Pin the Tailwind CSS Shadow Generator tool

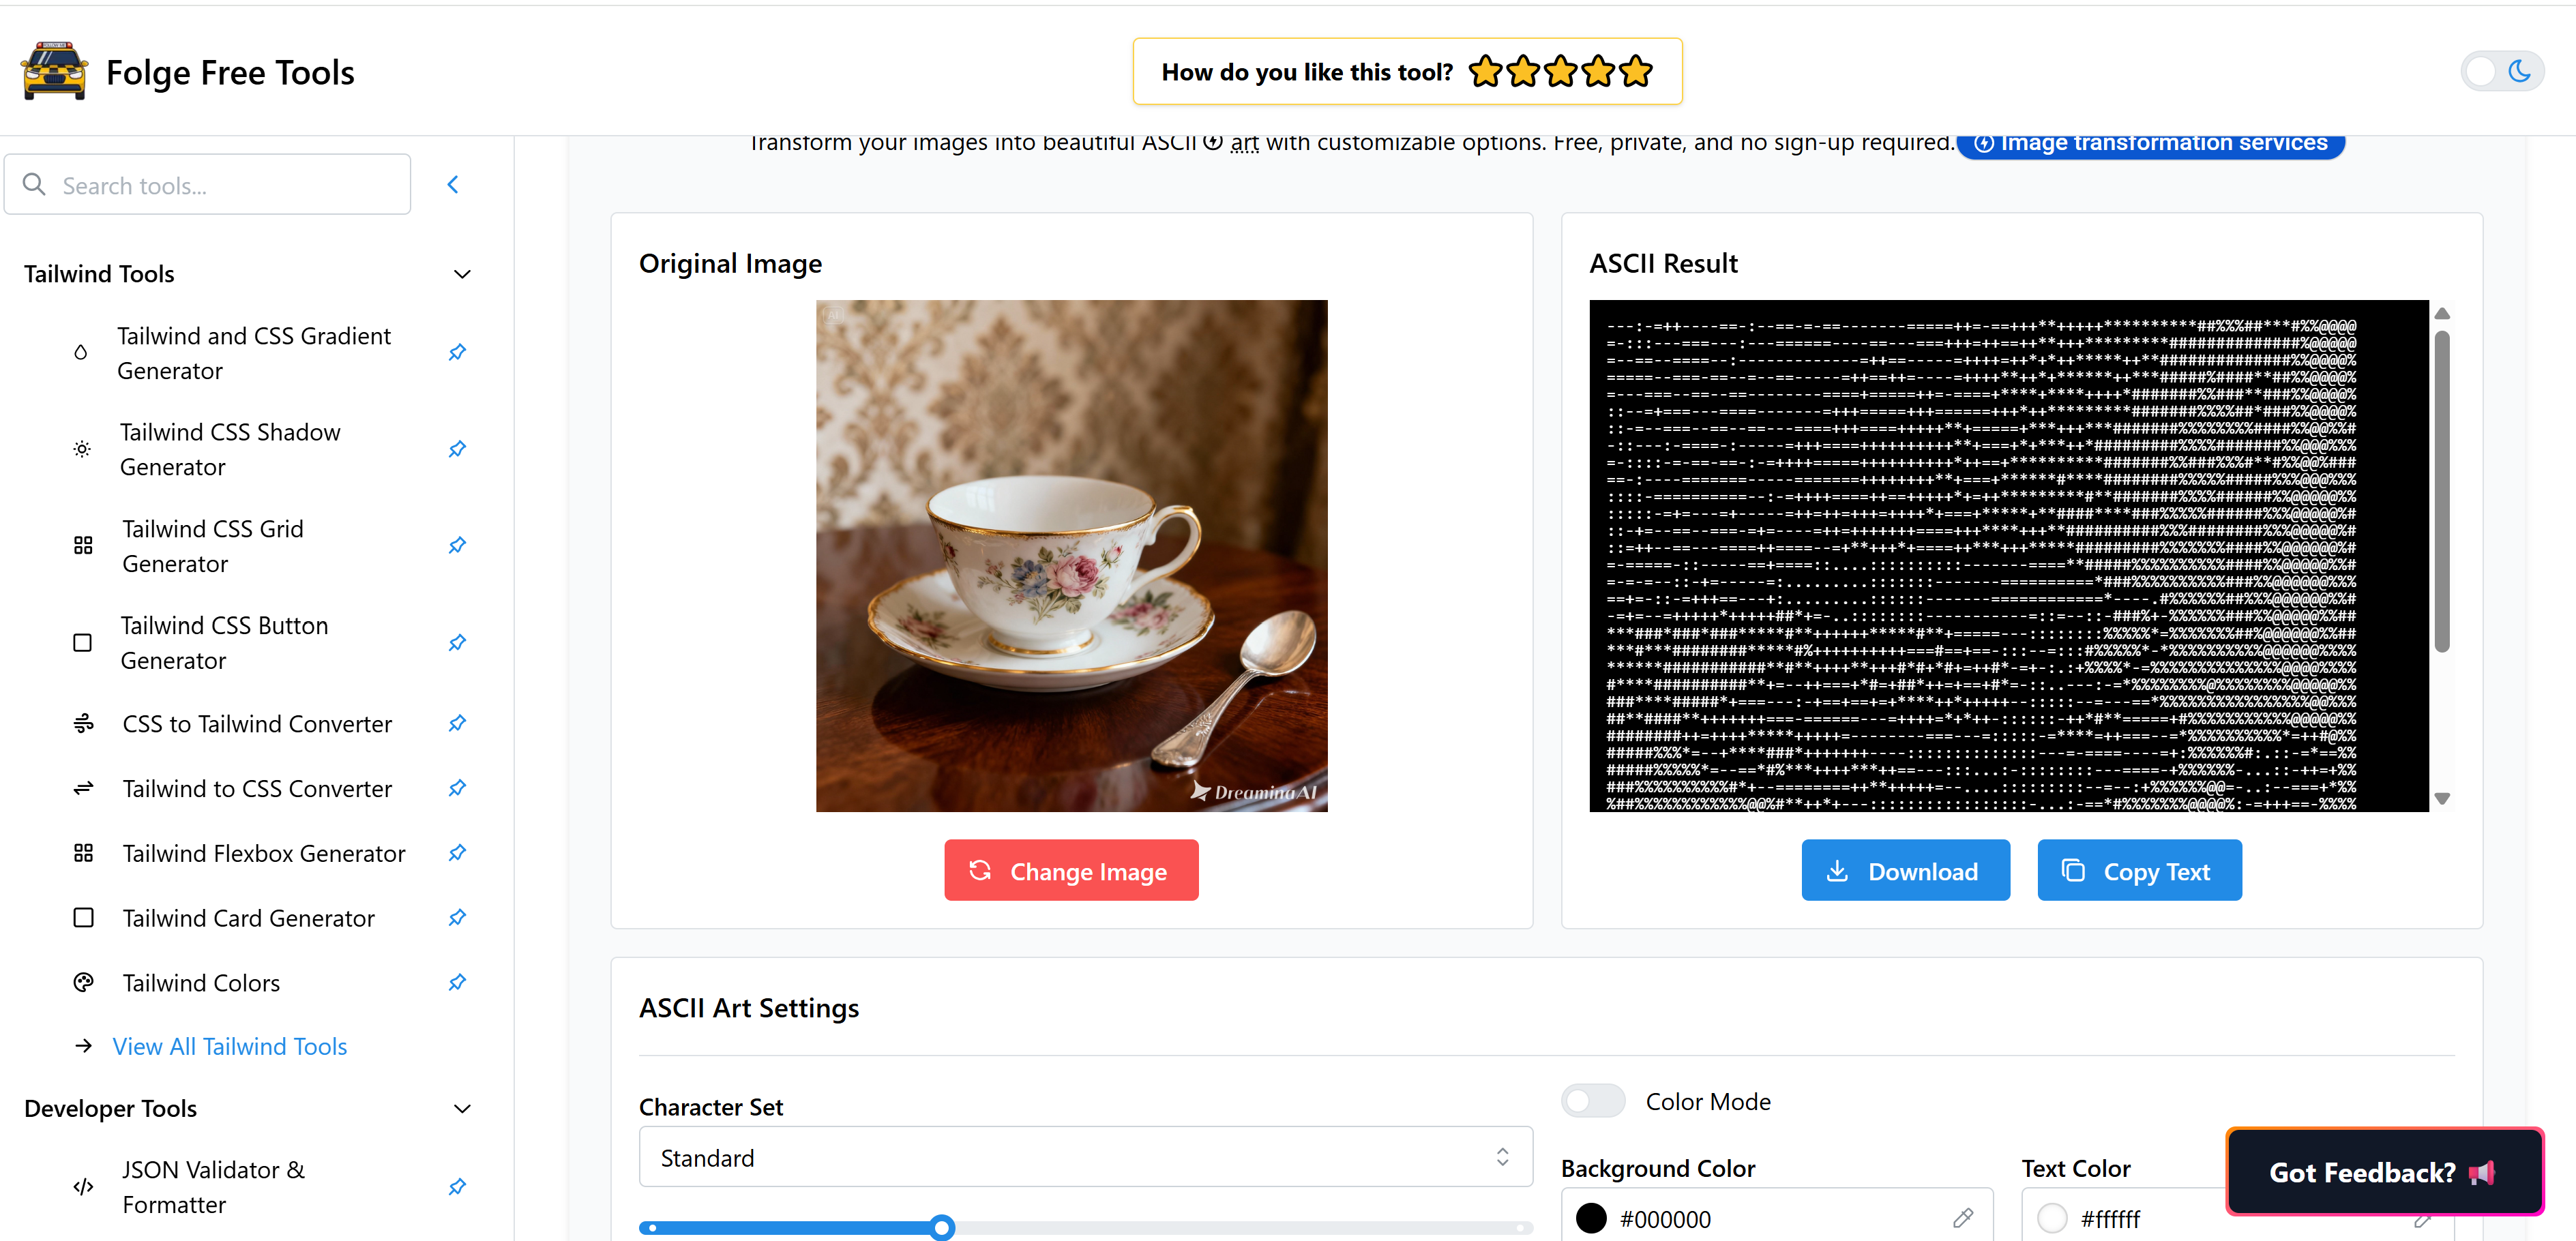point(457,449)
